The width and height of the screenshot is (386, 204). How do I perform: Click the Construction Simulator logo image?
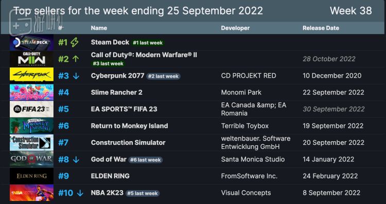31,142
